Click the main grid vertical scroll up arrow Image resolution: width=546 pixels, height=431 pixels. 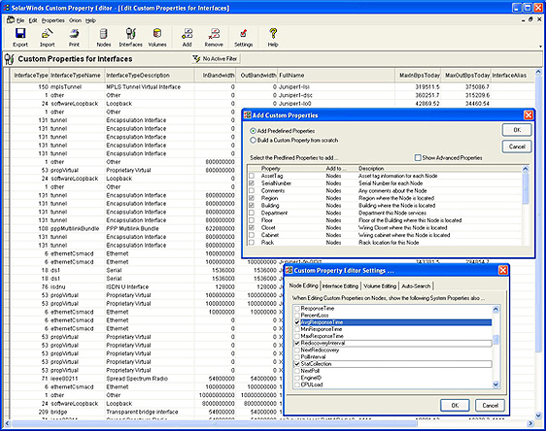click(x=538, y=72)
